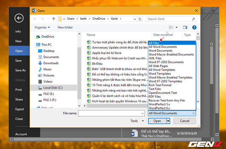Click the Help question mark icon
The image size is (226, 149).
tap(194, 27)
